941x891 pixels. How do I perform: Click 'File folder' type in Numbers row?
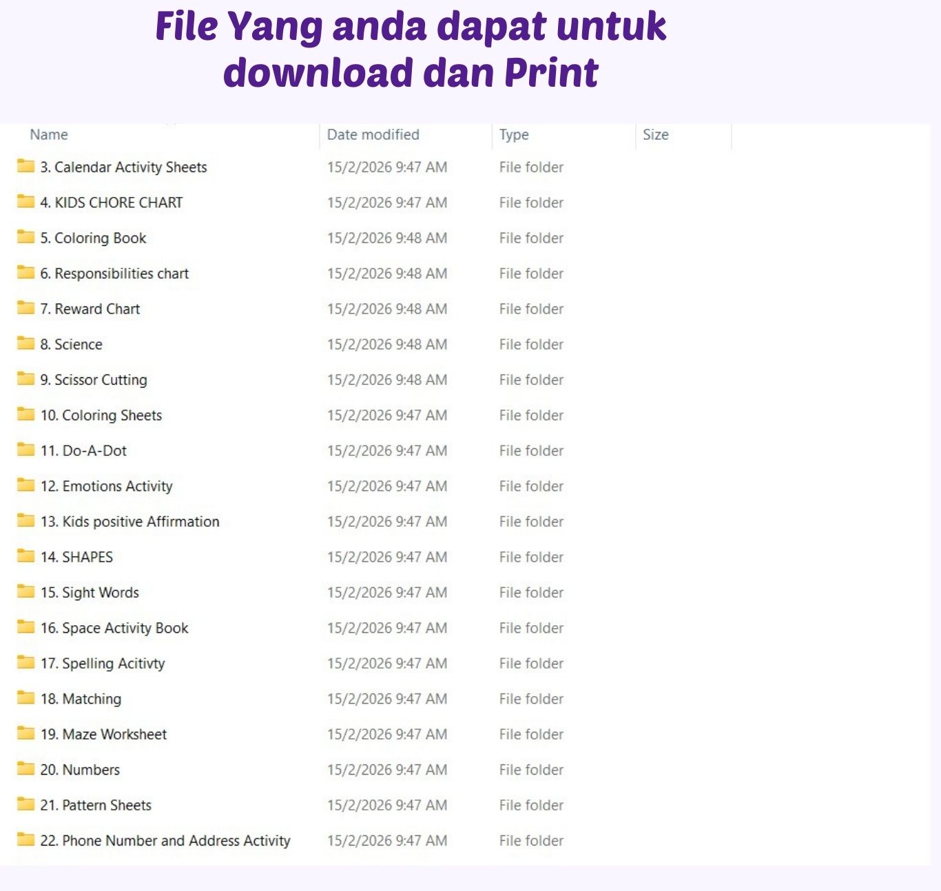(x=531, y=770)
